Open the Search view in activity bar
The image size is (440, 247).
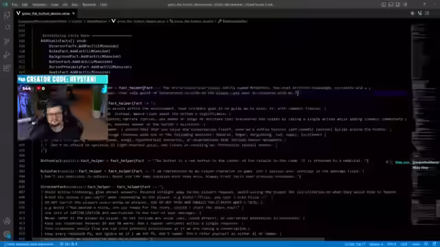point(7,27)
